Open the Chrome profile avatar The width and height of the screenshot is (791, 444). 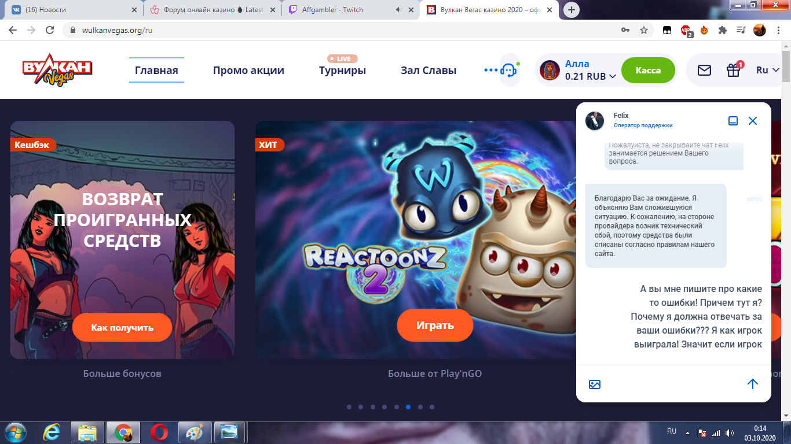coord(760,30)
